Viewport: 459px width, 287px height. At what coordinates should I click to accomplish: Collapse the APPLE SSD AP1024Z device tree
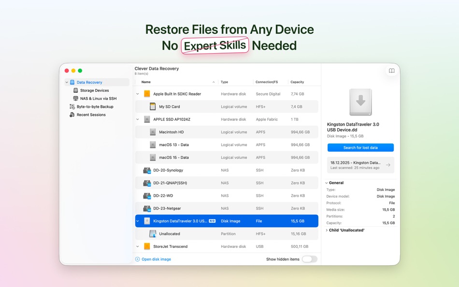pyautogui.click(x=137, y=119)
